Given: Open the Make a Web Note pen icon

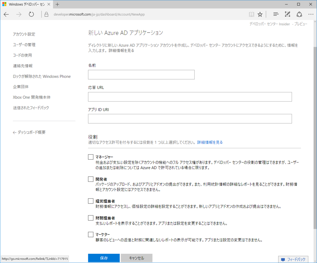Looking at the screenshot, I should (288, 14).
